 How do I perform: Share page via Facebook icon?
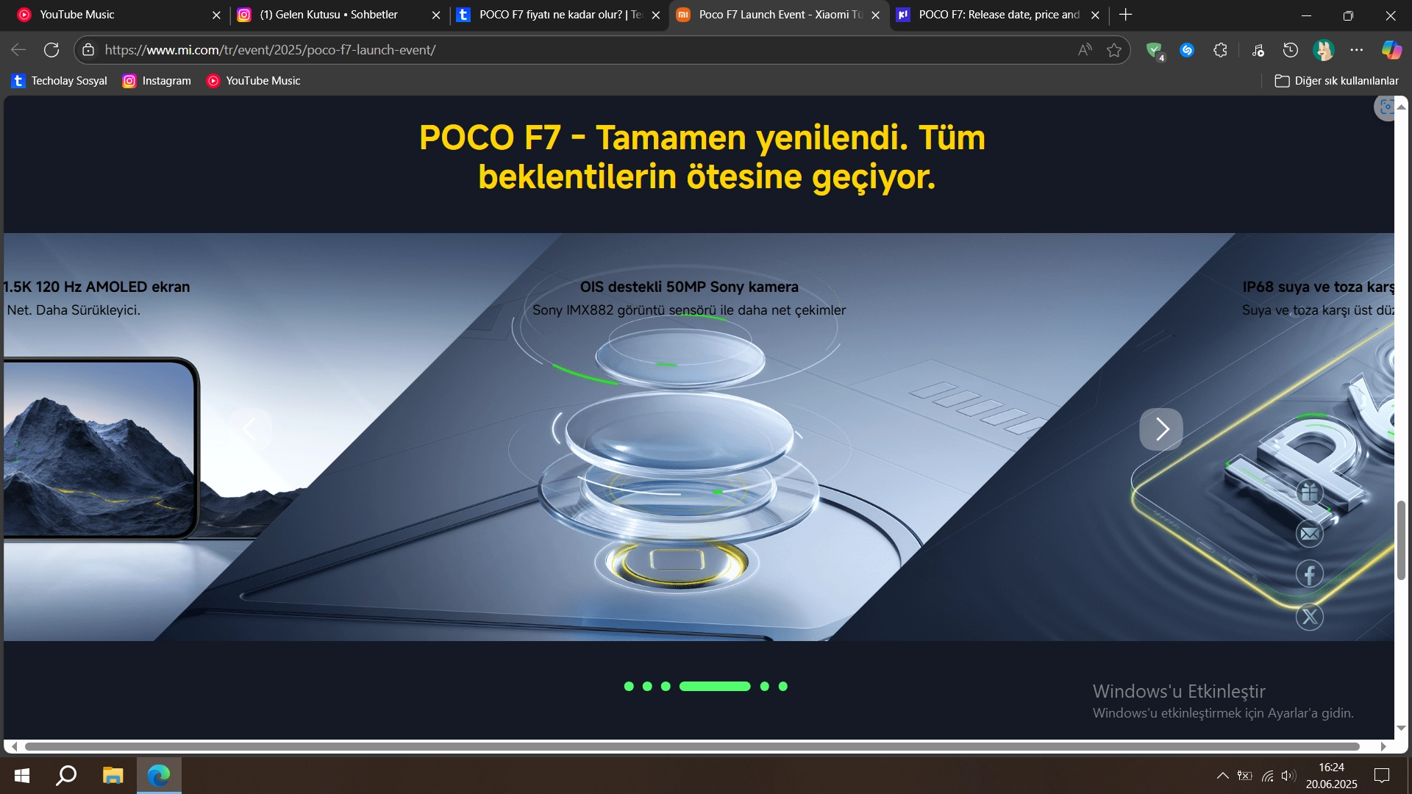(1310, 574)
